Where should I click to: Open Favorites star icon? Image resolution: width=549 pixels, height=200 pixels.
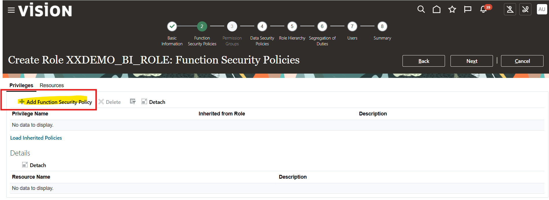[x=452, y=10]
